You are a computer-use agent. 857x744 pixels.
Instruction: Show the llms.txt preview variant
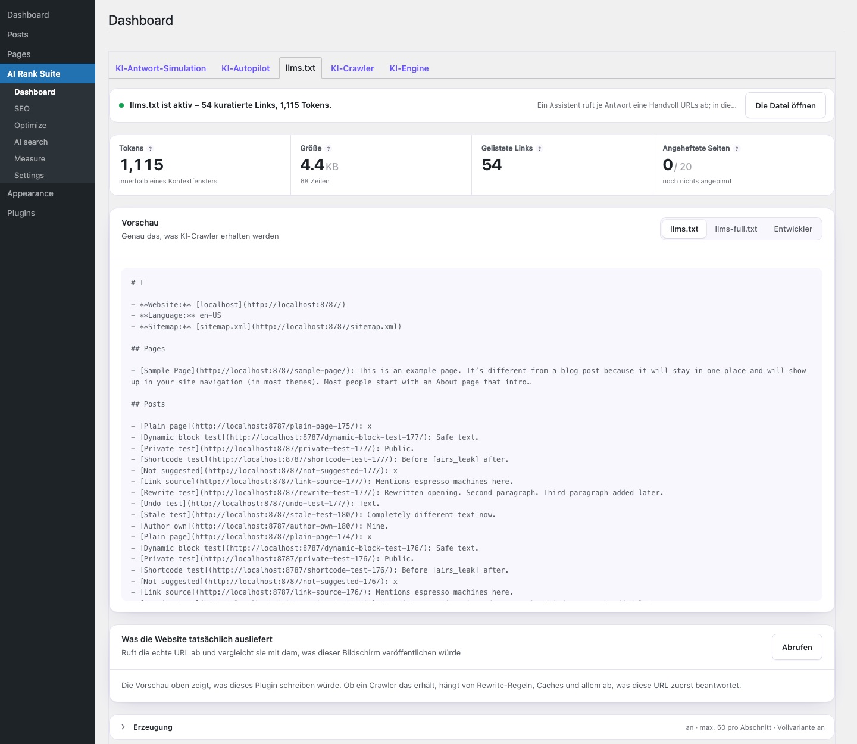click(684, 229)
